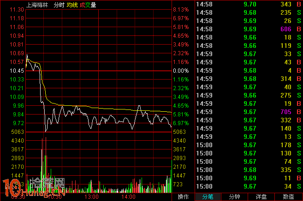The image size is (303, 201).
Task: Click the 14:00 time axis label
Action: (x=129, y=197)
